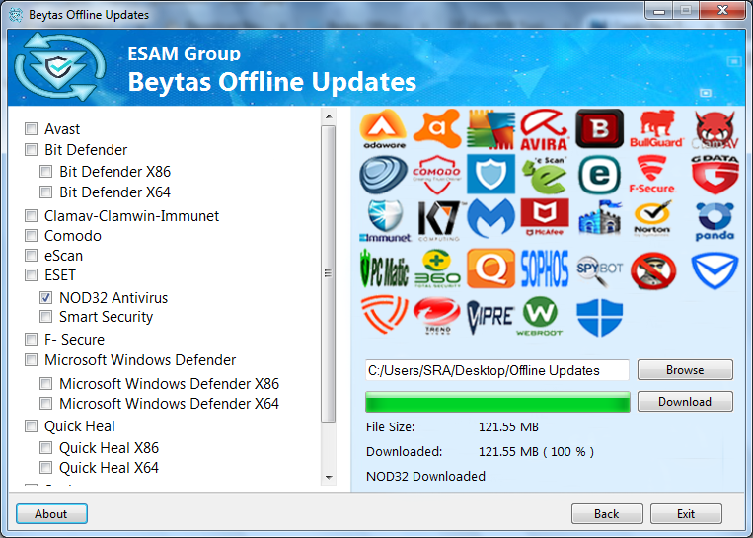Click the title bar app icon

pyautogui.click(x=16, y=15)
